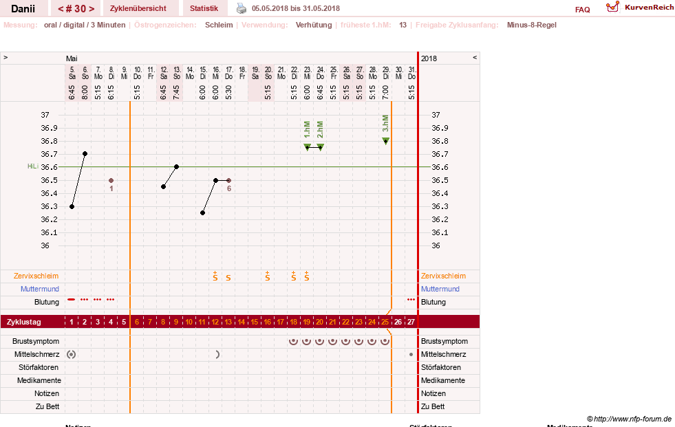
Task: Click the 36.6 temperature point on 13. So
Action: click(177, 166)
